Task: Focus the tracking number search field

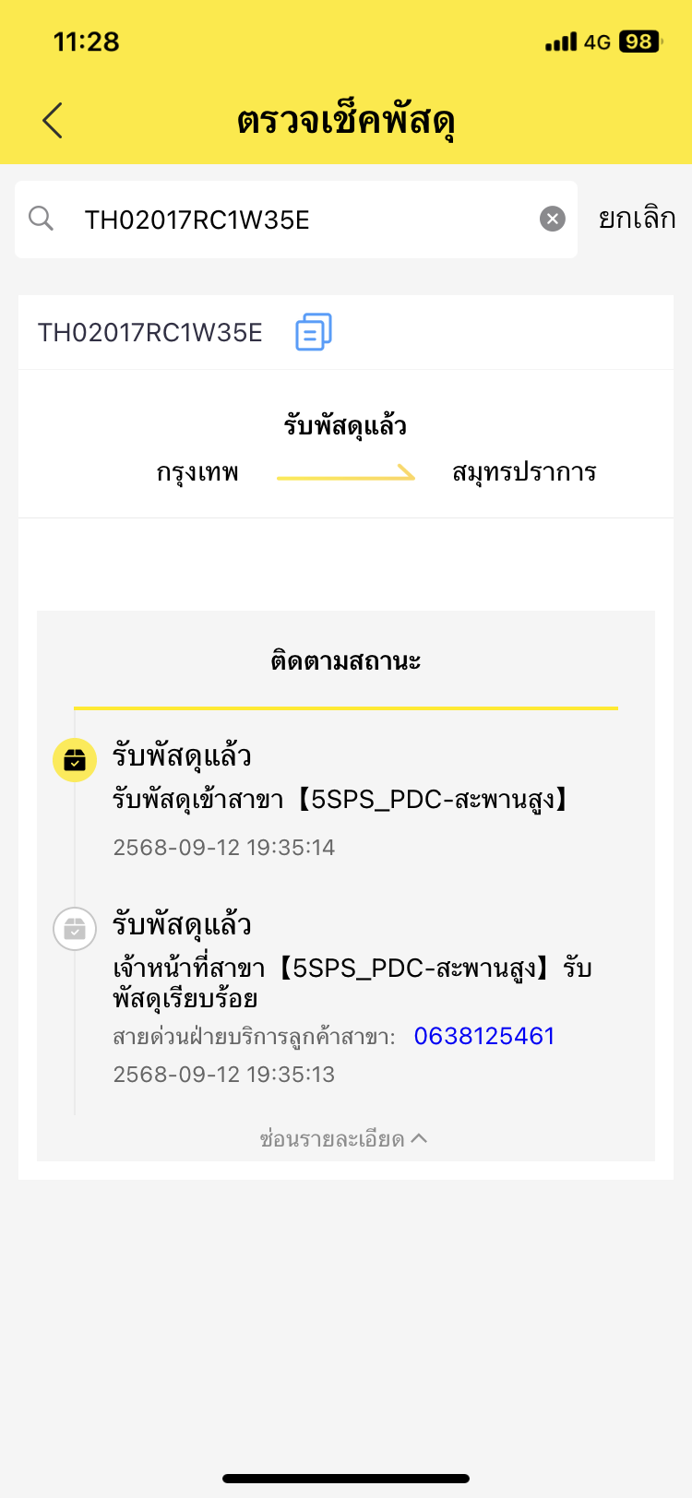Action: tap(295, 220)
